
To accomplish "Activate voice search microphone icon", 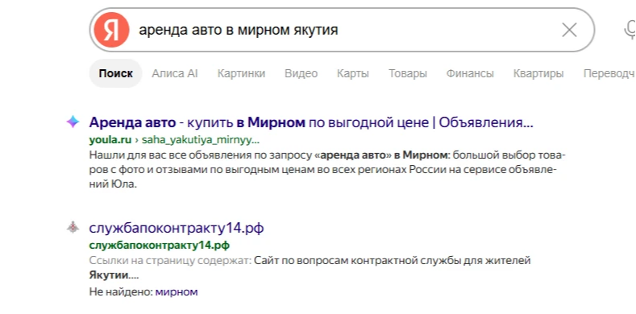I will tap(630, 30).
